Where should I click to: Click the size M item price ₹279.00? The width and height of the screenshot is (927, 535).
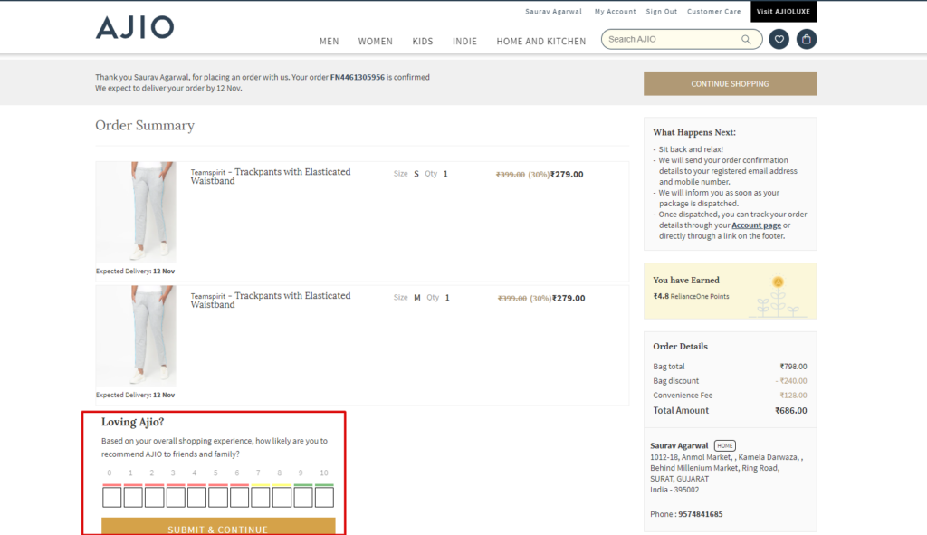(x=569, y=299)
